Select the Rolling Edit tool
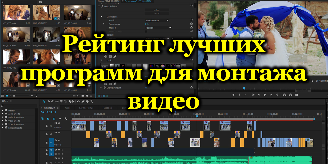328x164 pixels. [61, 101]
